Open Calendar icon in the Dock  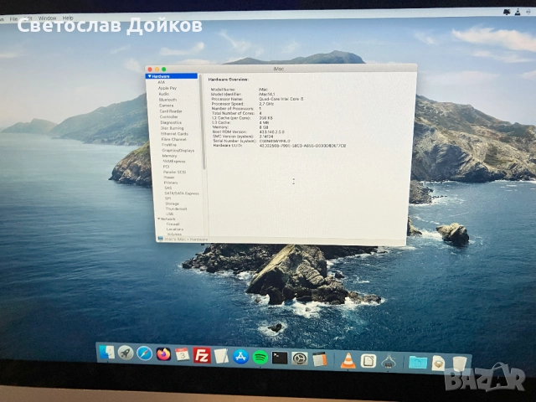pos(183,355)
